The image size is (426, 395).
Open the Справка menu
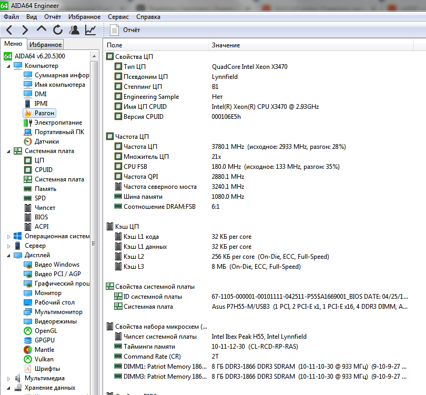click(x=148, y=17)
